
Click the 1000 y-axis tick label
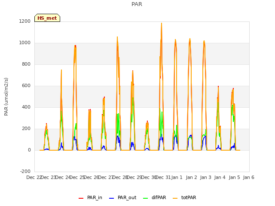pos(25,43)
